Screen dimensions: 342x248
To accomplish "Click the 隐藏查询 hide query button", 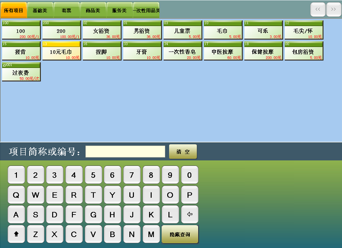I will [180, 234].
